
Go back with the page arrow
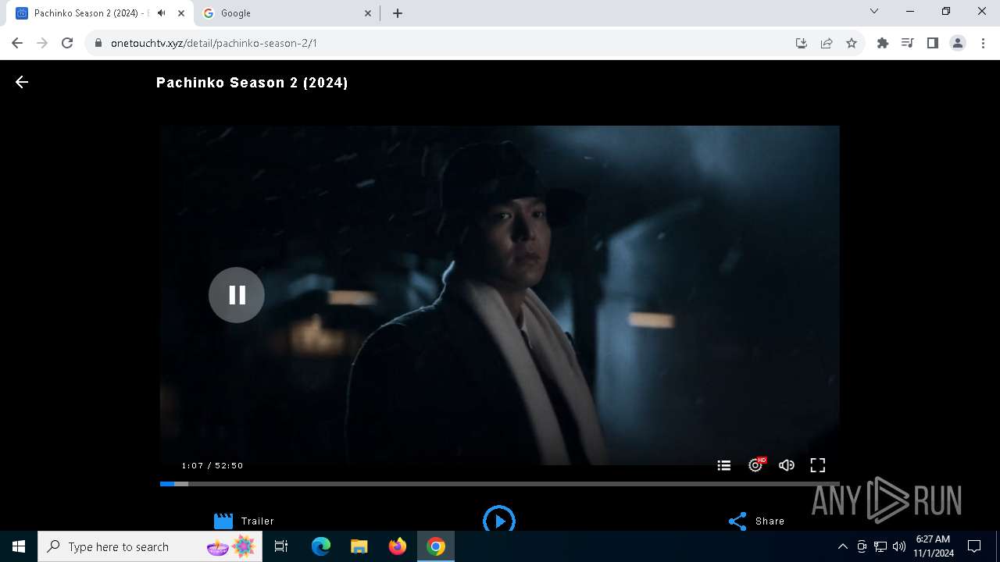tap(22, 82)
